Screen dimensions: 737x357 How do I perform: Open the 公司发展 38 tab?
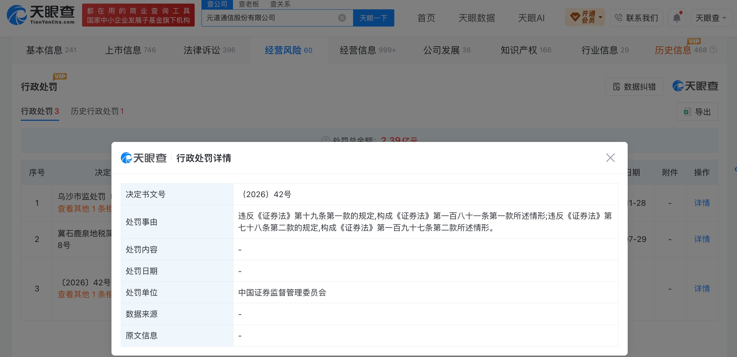(447, 50)
